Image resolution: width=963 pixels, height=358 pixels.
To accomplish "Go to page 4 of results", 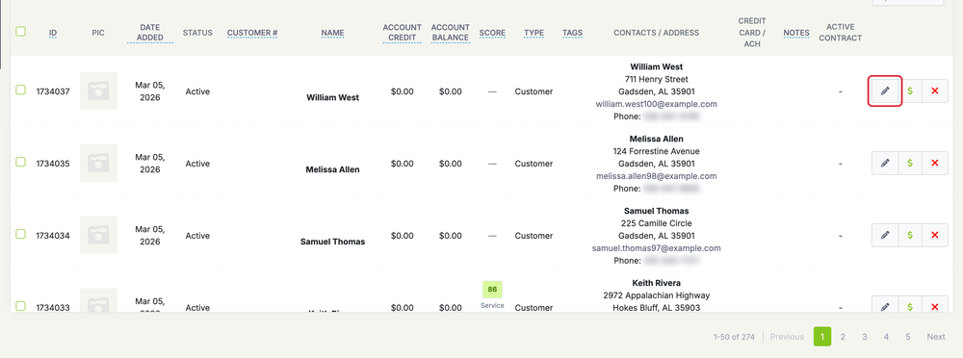I will click(886, 337).
